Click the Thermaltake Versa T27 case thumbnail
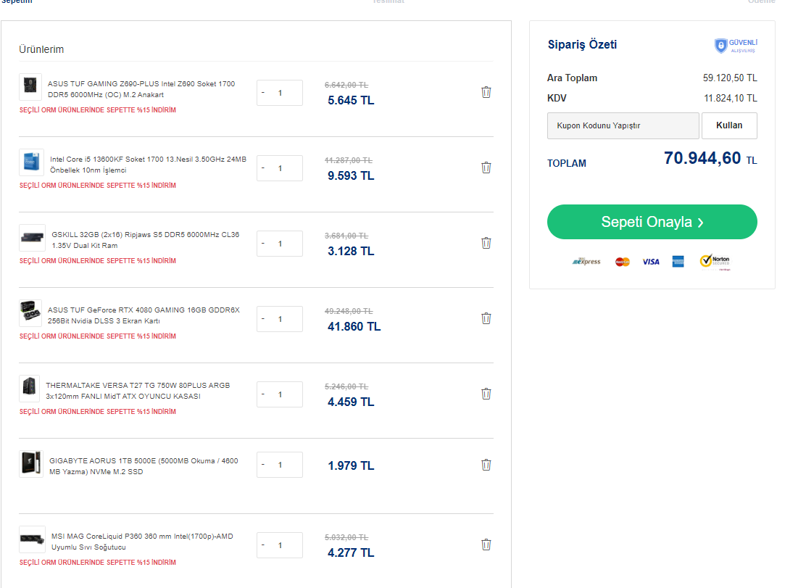 [30, 389]
